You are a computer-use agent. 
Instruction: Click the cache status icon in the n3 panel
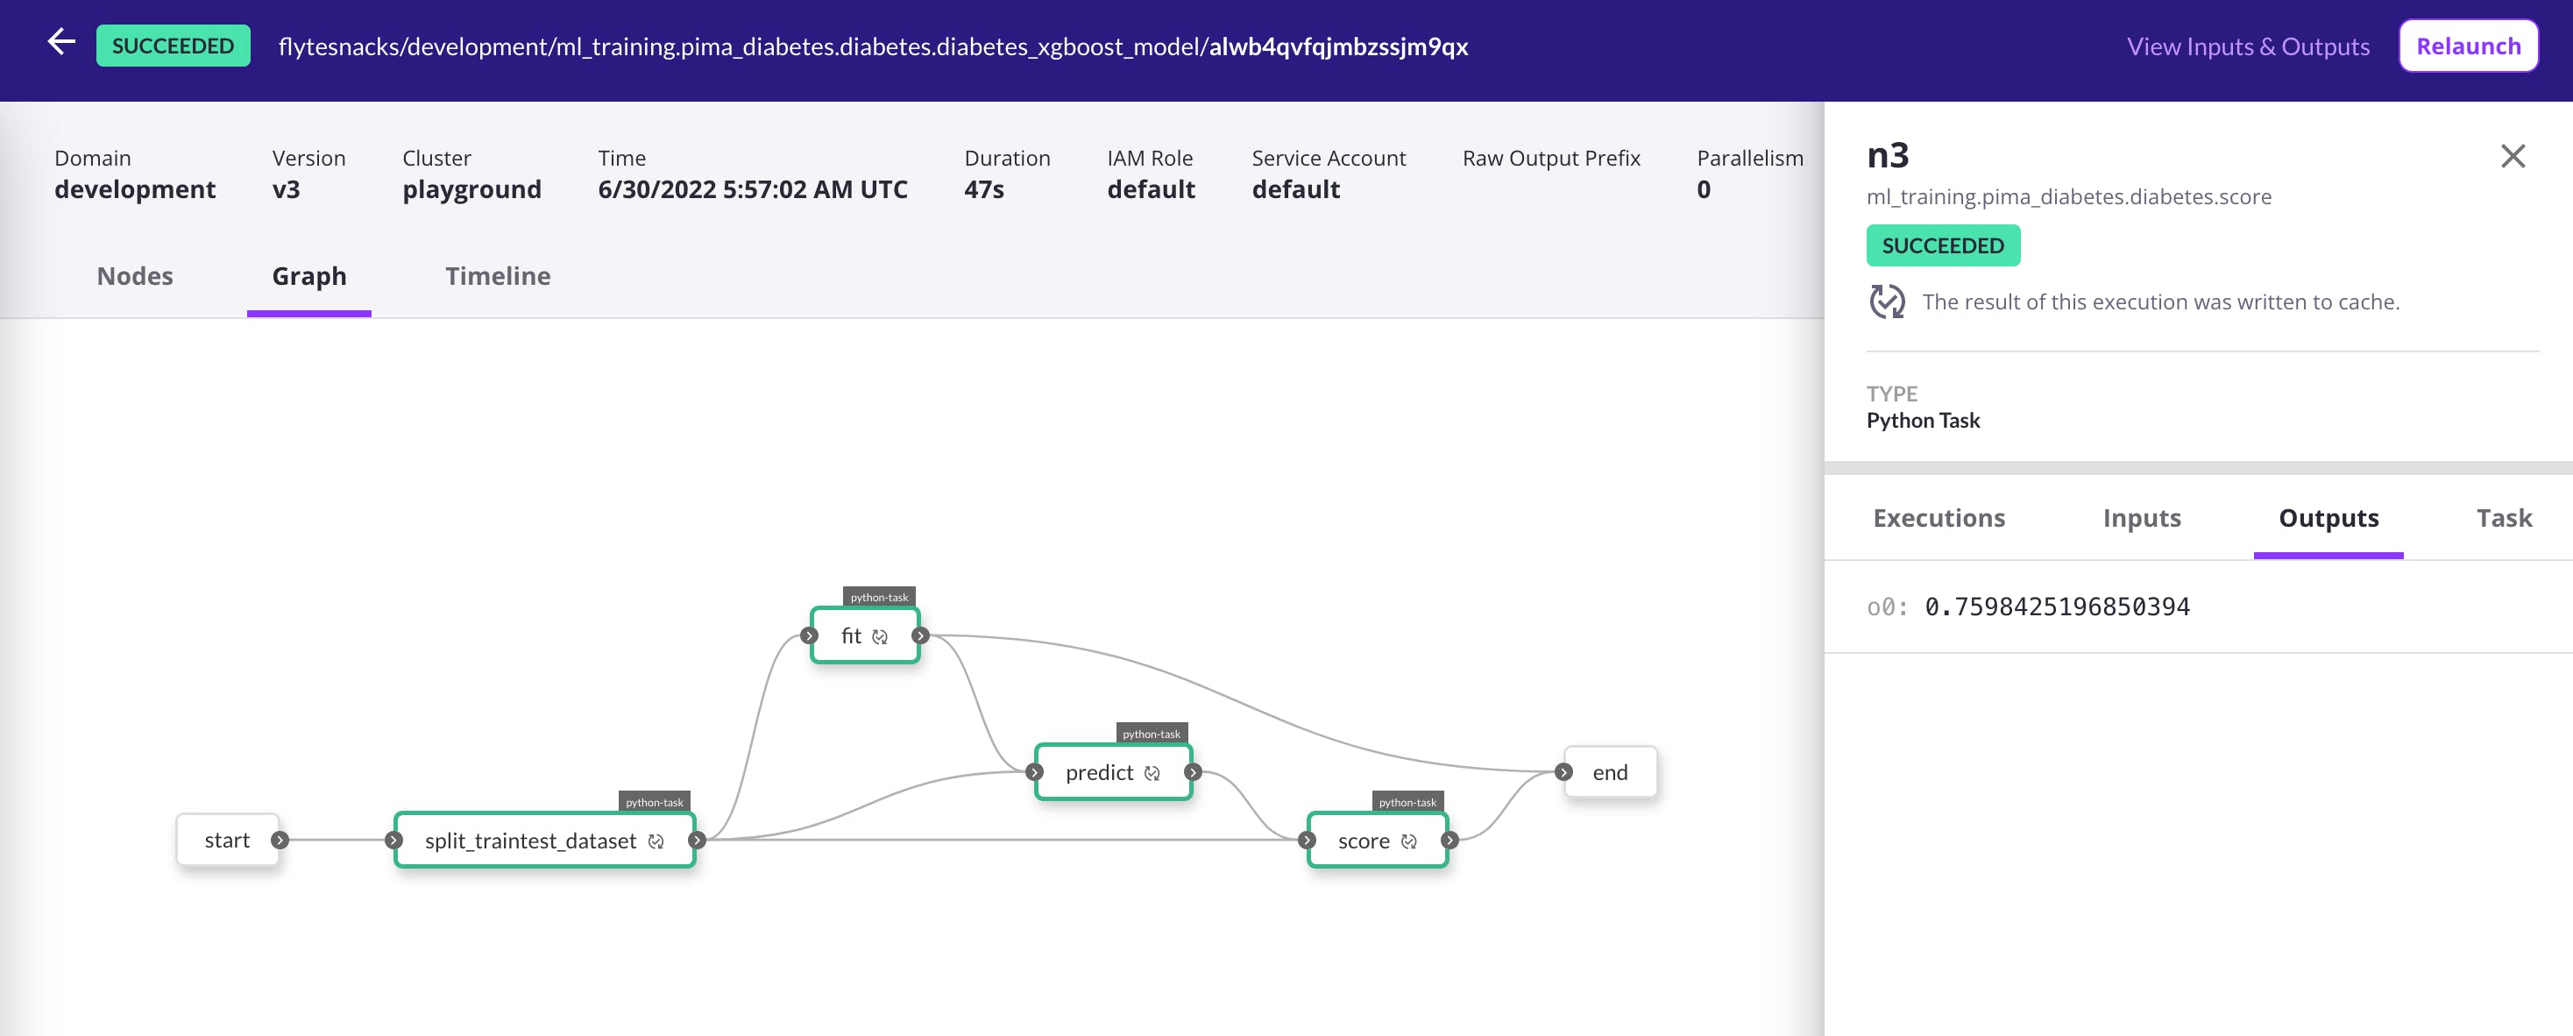(x=1889, y=301)
